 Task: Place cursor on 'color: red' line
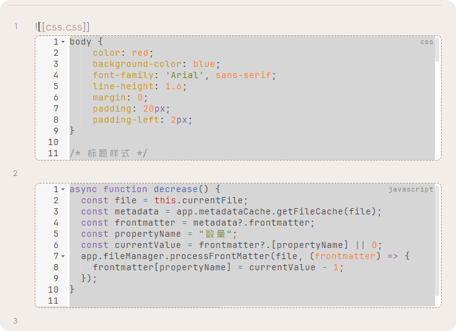(x=123, y=53)
